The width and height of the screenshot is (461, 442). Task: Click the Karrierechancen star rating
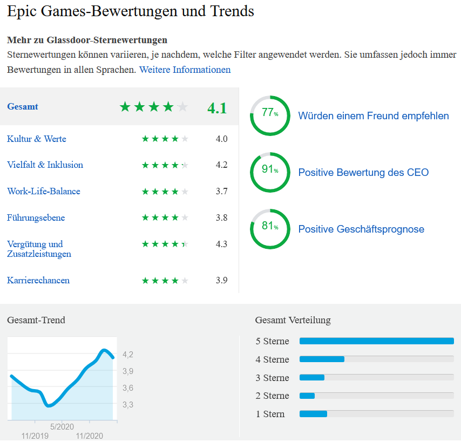coord(165,281)
